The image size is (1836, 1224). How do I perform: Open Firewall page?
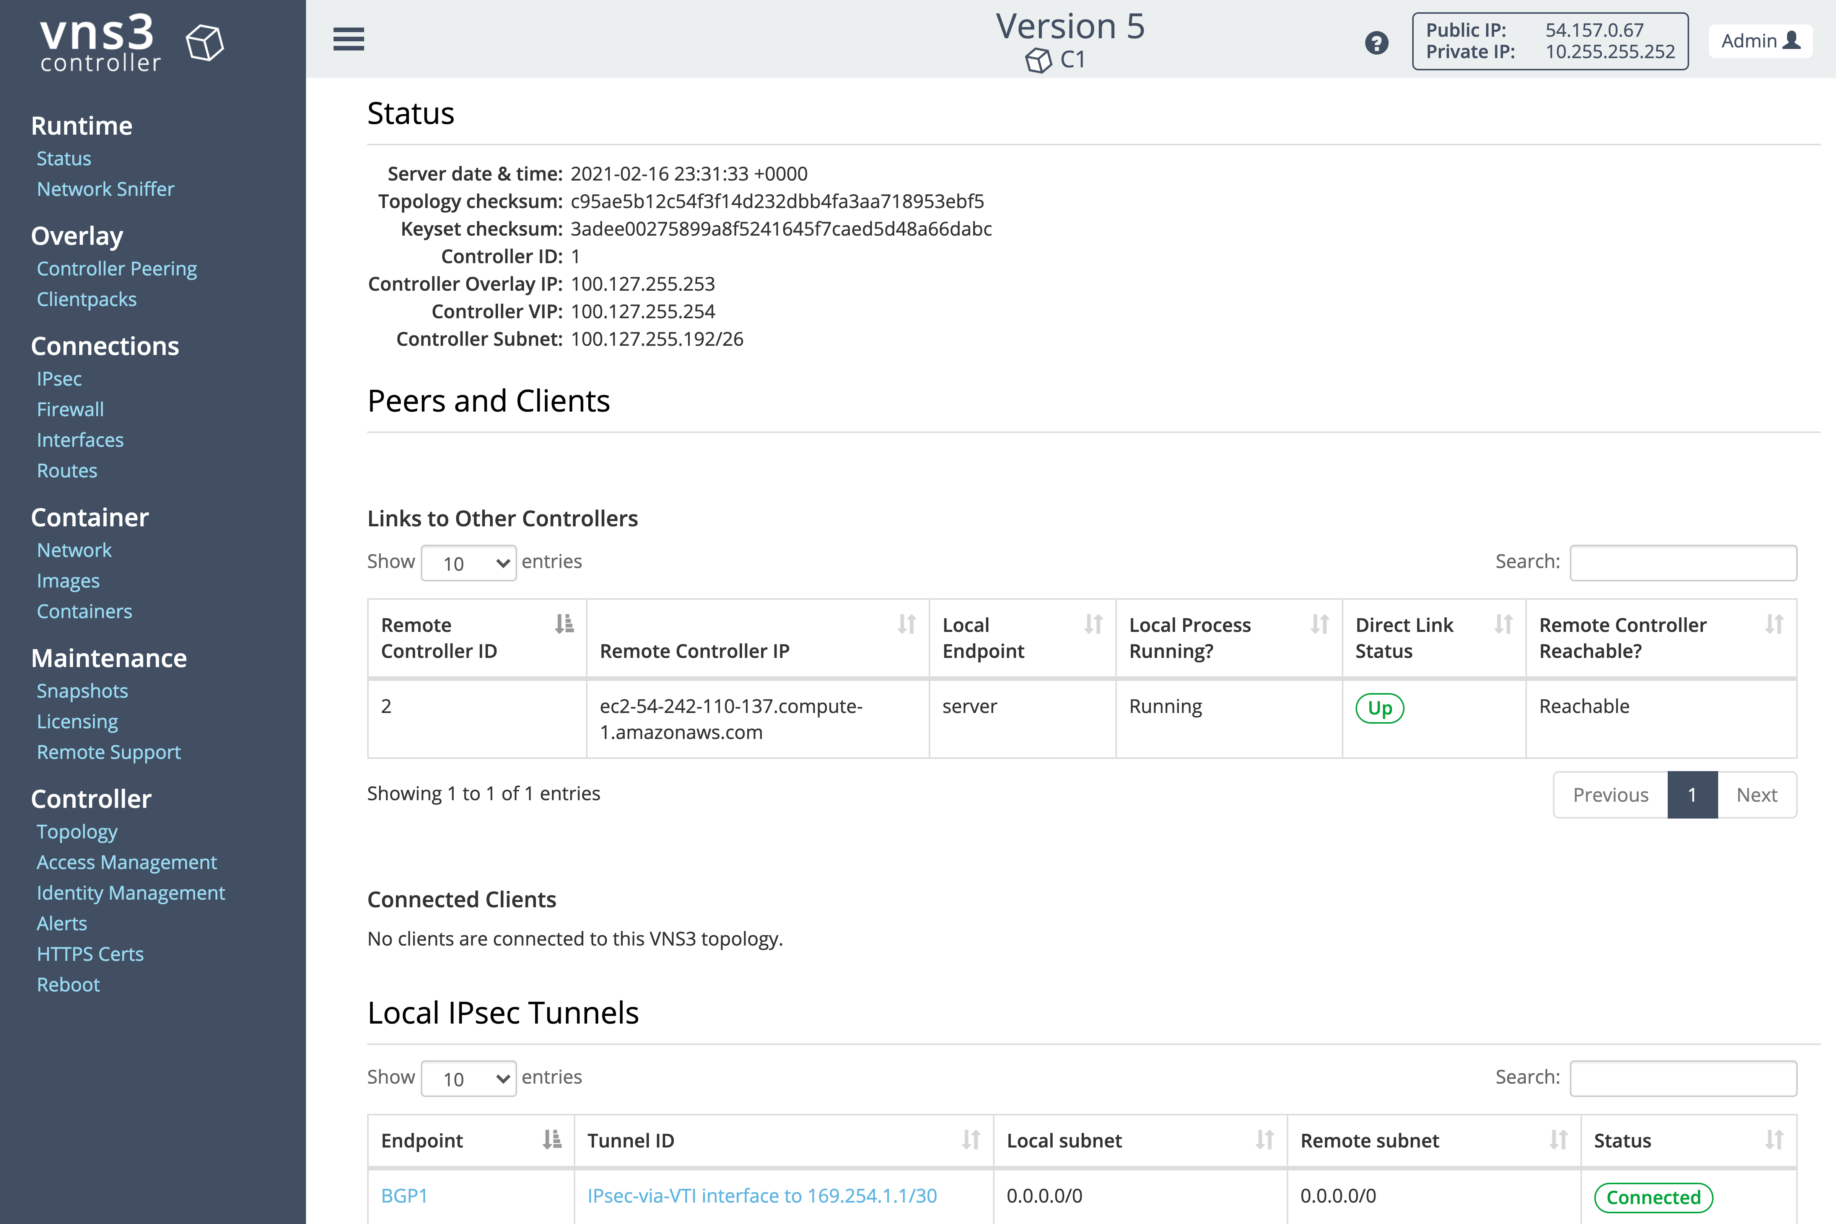[70, 409]
